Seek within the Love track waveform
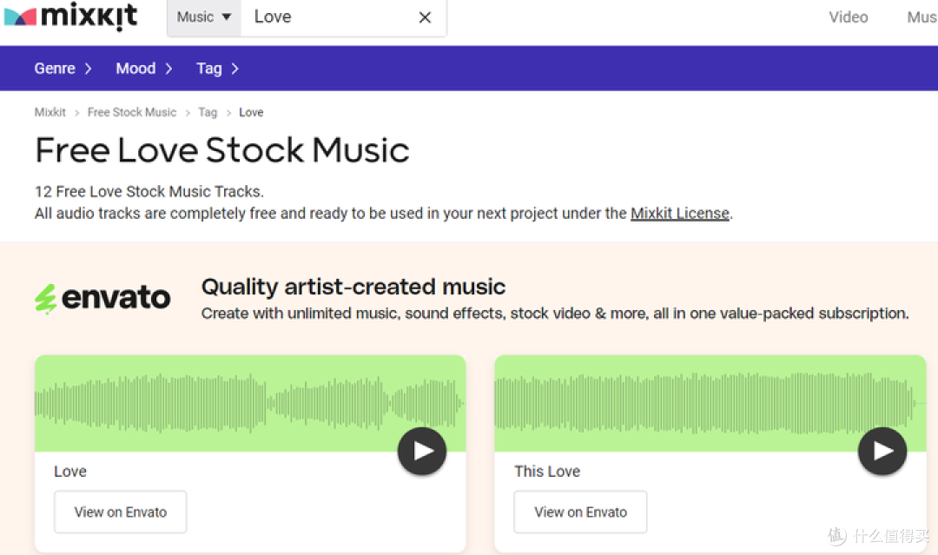 click(x=250, y=403)
